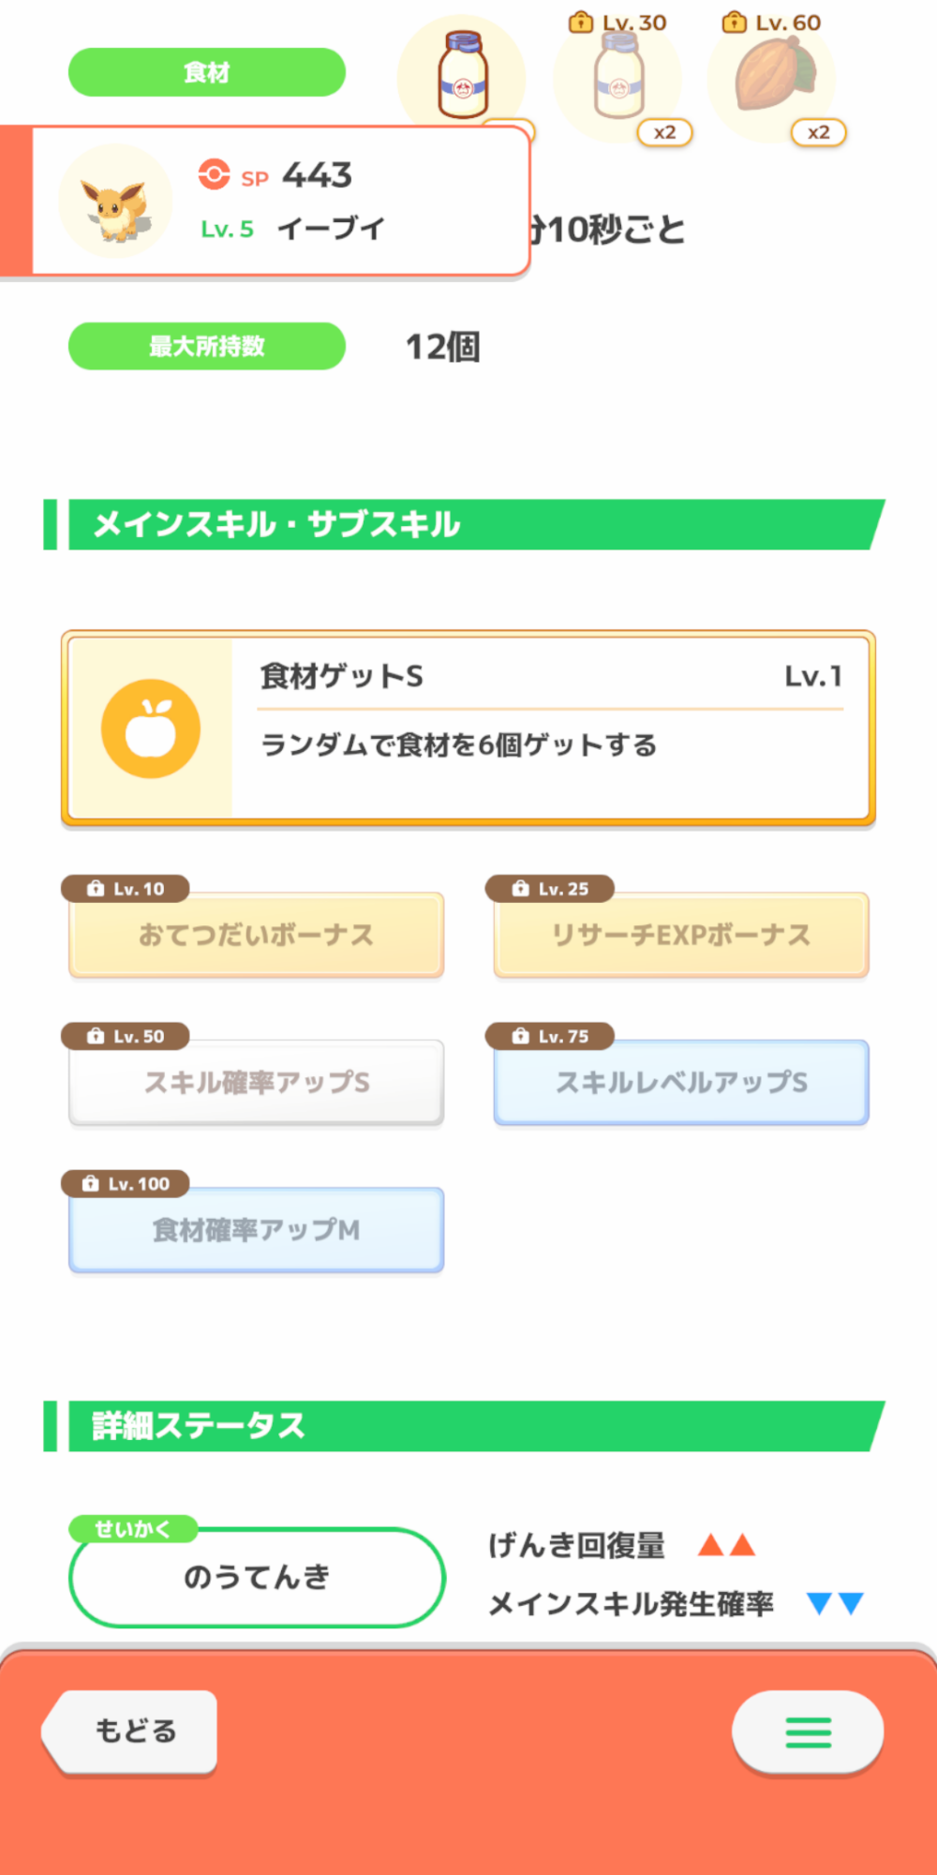Tap the 食材確率アップM sub skill

(256, 1229)
